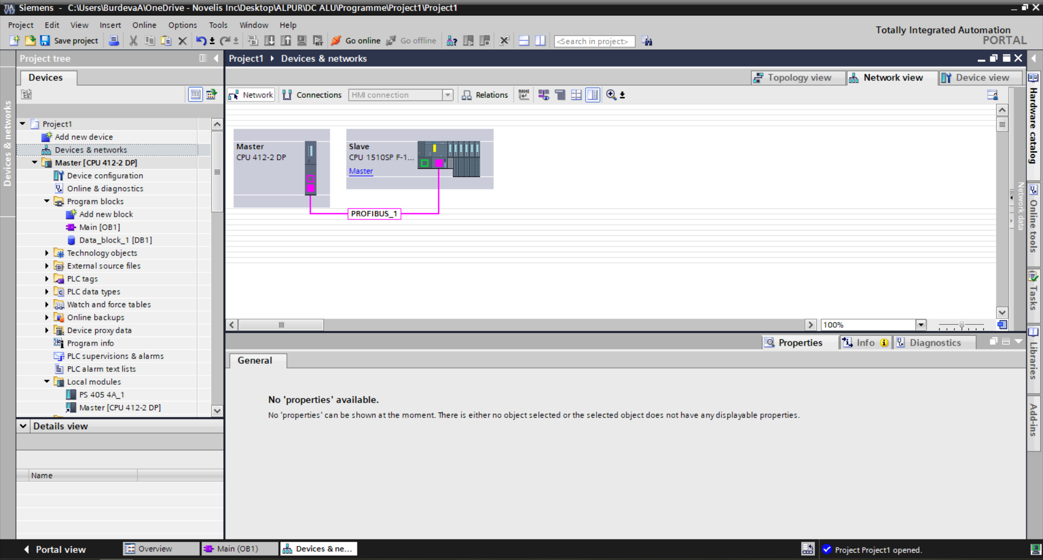1043x560 pixels.
Task: Toggle Relations mode in network view
Action: point(485,95)
